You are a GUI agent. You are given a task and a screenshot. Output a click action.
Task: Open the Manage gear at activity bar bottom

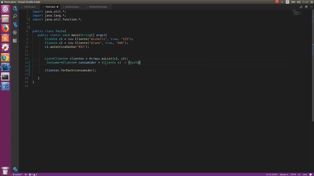(15, 169)
